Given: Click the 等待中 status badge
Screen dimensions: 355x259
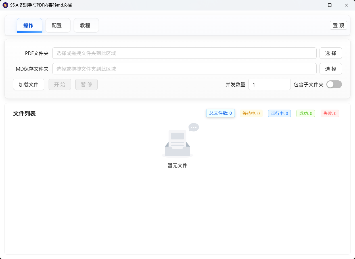Looking at the screenshot, I should [251, 113].
